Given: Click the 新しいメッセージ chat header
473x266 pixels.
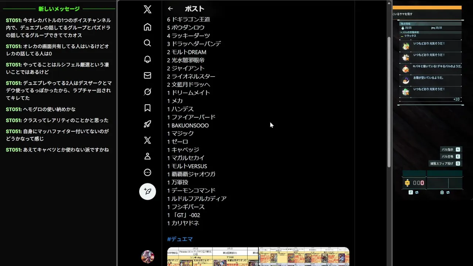Looking at the screenshot, I should pyautogui.click(x=59, y=9).
